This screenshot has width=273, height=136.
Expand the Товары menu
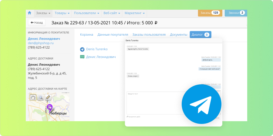(x=62, y=13)
